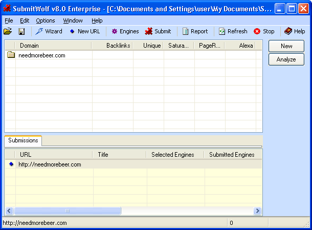
Task: Click the status bar URL text
Action: click(35, 223)
